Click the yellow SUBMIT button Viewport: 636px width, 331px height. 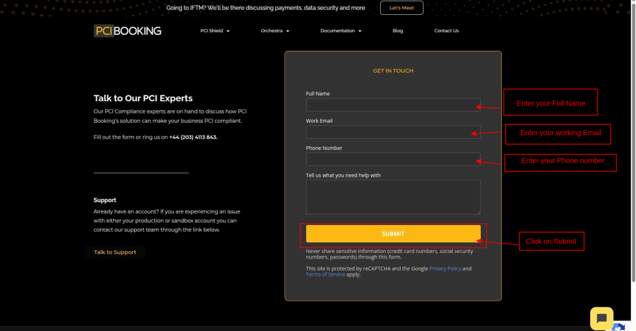[x=393, y=234]
